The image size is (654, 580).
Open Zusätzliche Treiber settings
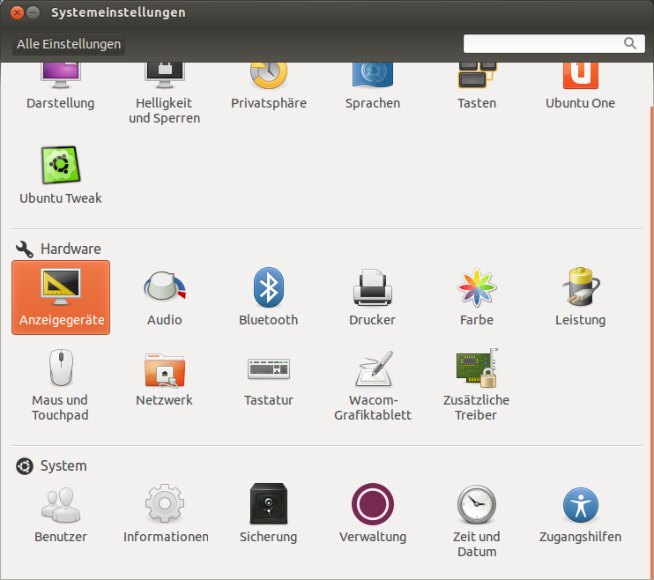point(476,383)
